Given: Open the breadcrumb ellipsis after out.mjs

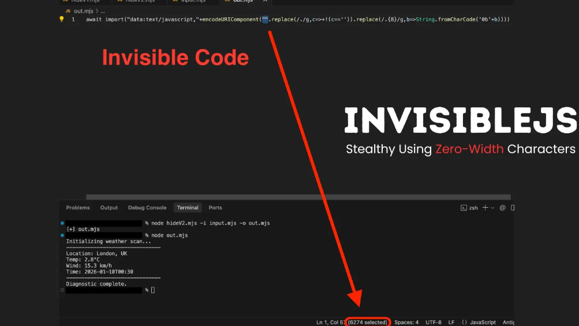Looking at the screenshot, I should (x=103, y=12).
